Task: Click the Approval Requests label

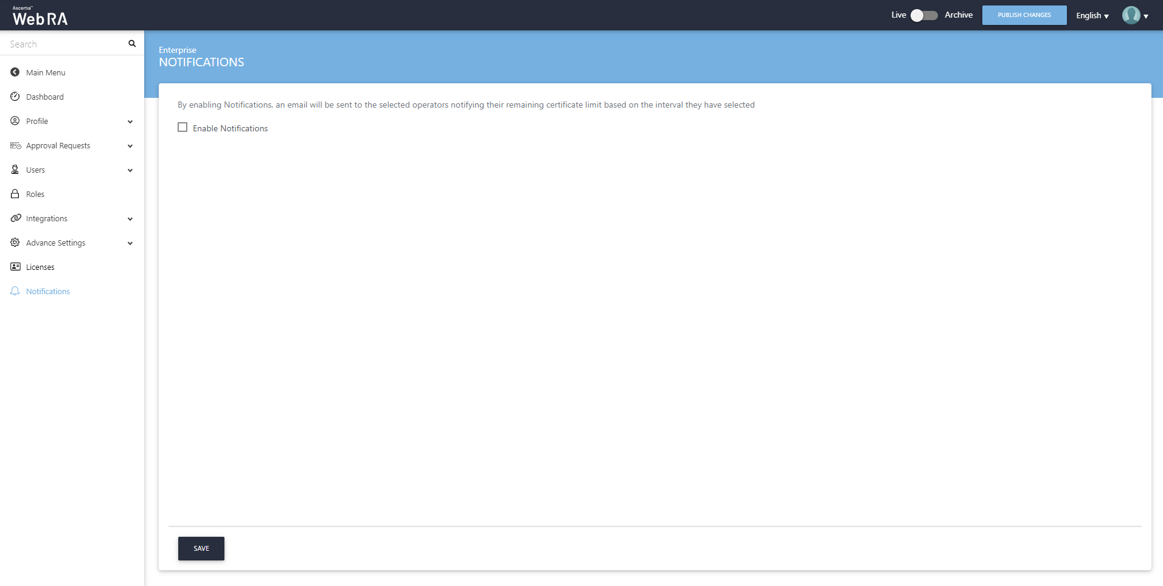Action: pyautogui.click(x=58, y=146)
